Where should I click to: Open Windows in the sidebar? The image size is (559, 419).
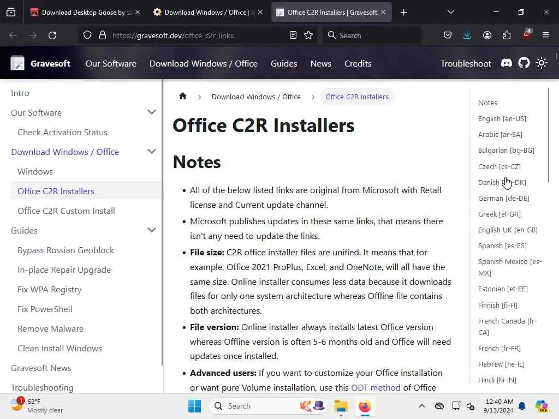(35, 171)
